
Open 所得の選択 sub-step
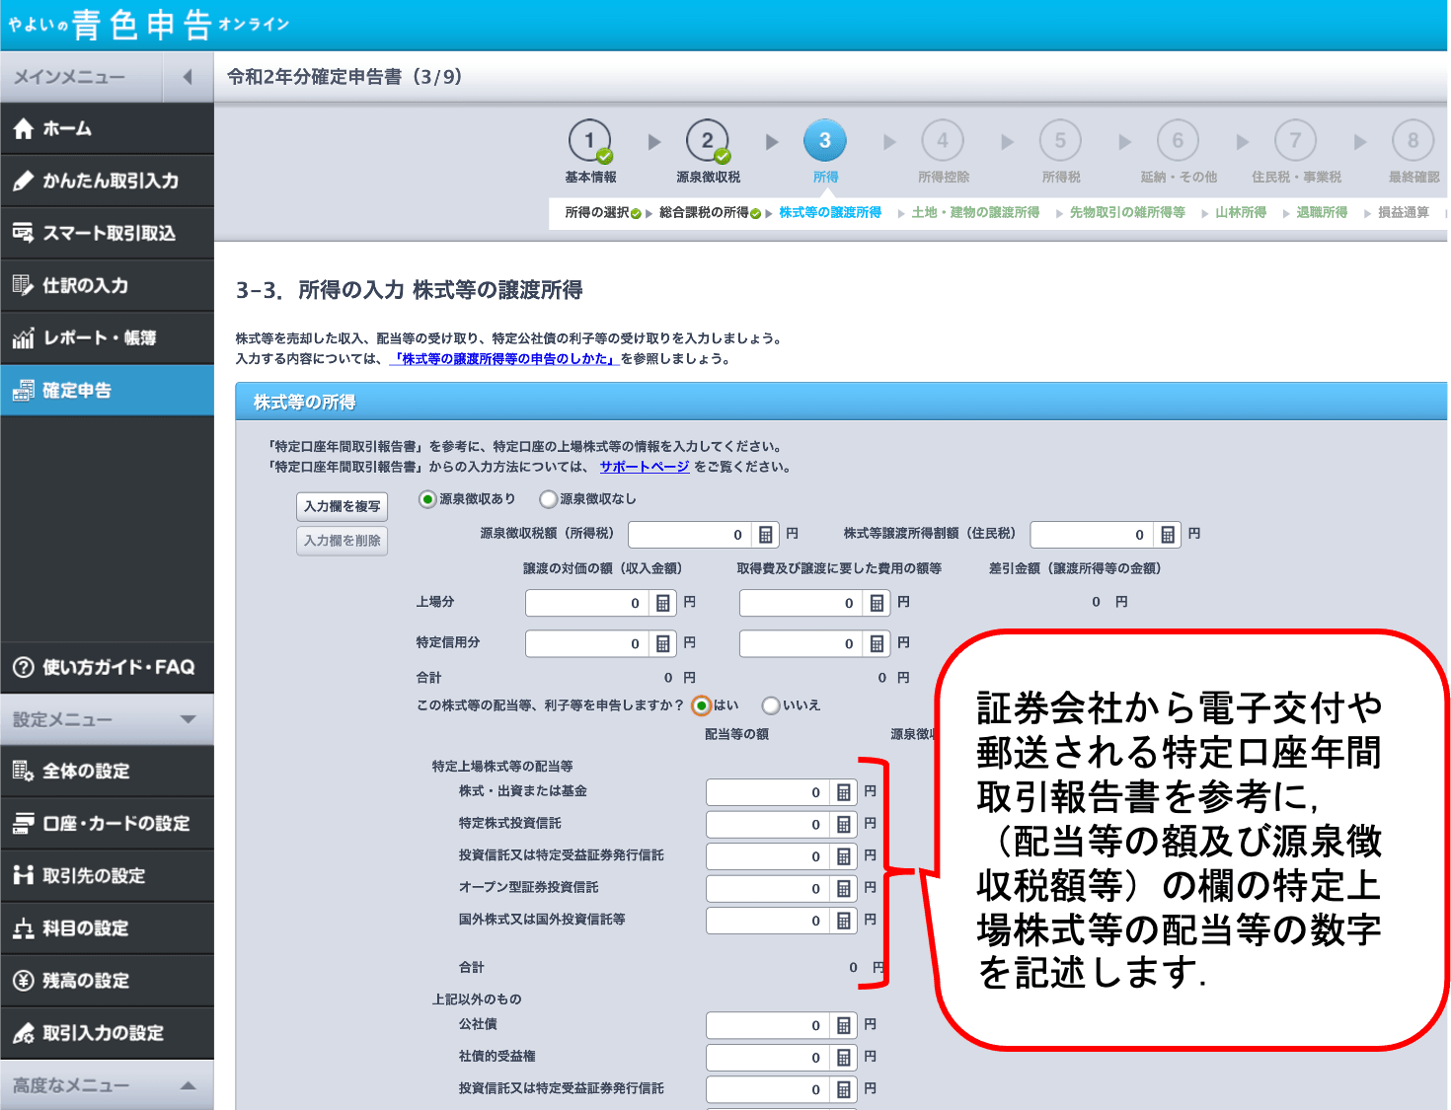(597, 212)
